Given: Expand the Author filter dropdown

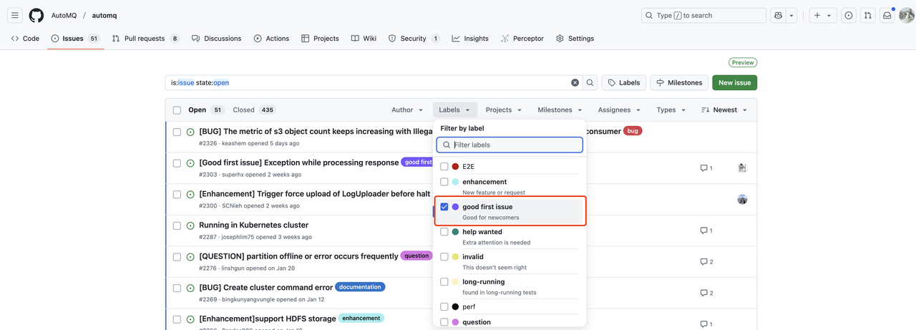Looking at the screenshot, I should (x=406, y=110).
